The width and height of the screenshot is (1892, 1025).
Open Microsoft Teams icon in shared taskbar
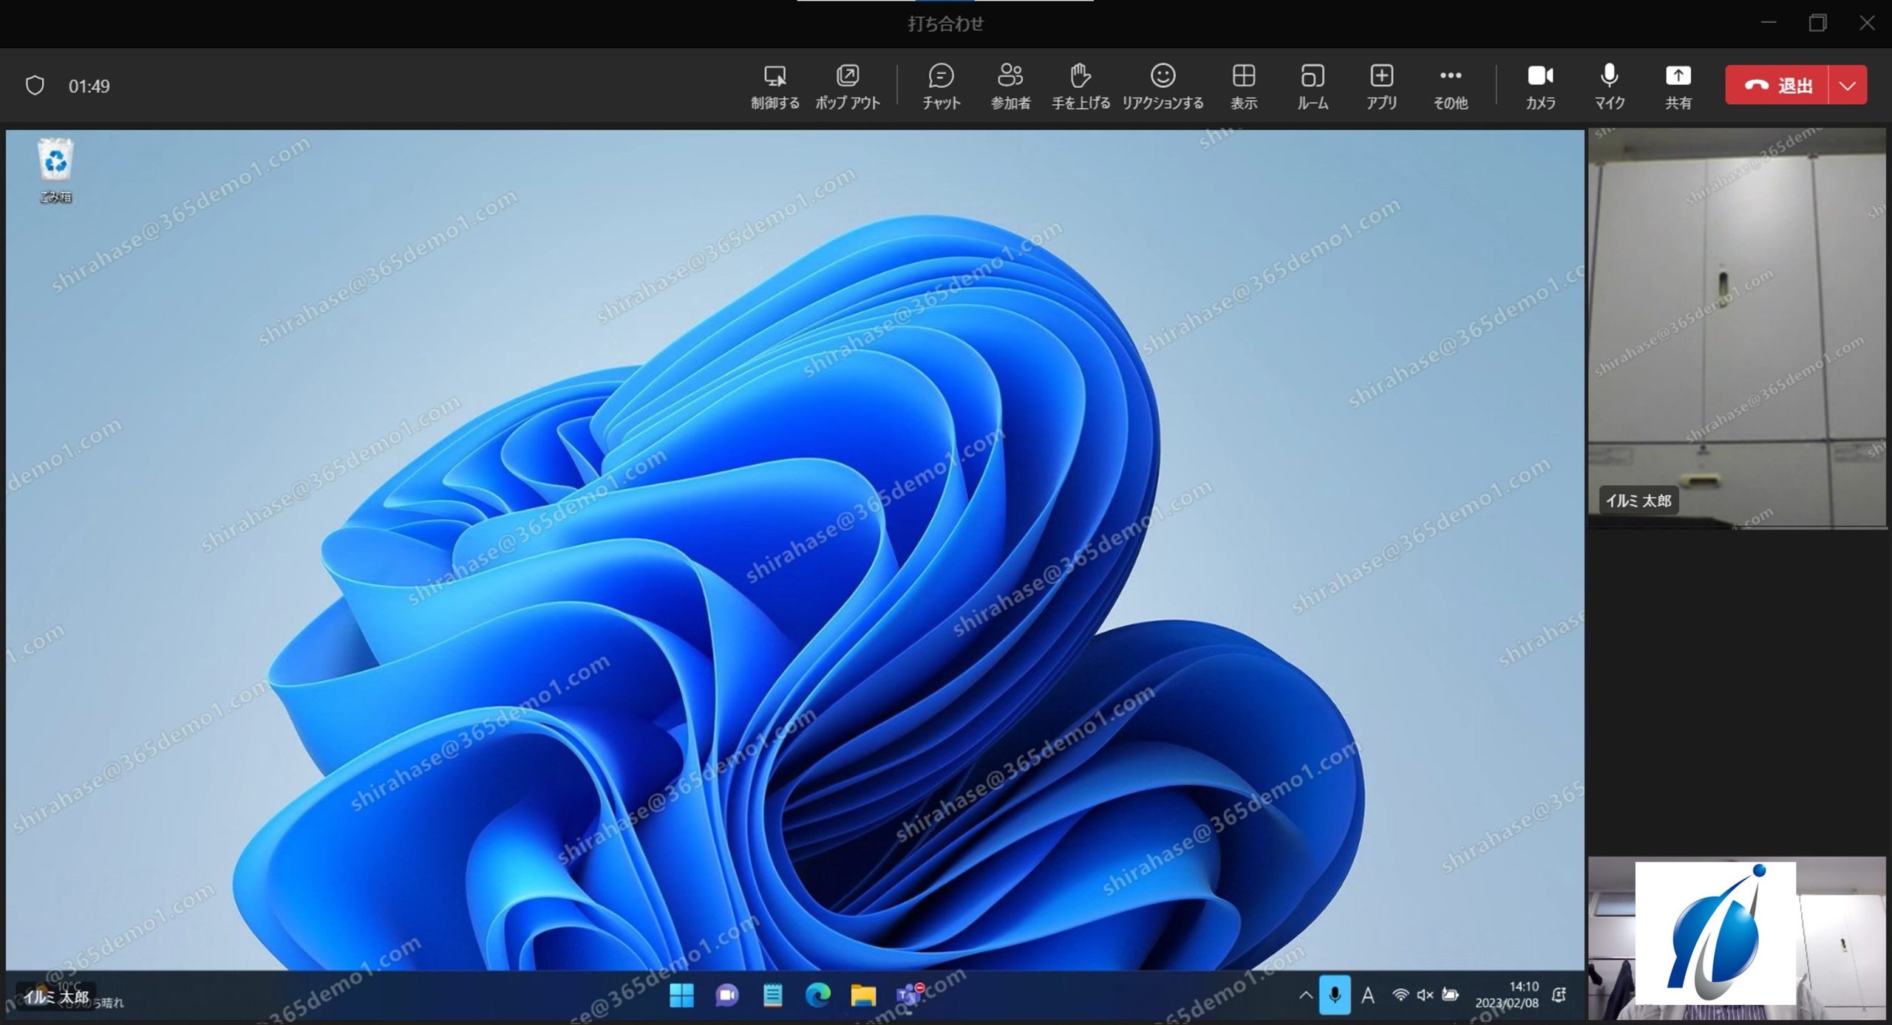click(909, 995)
